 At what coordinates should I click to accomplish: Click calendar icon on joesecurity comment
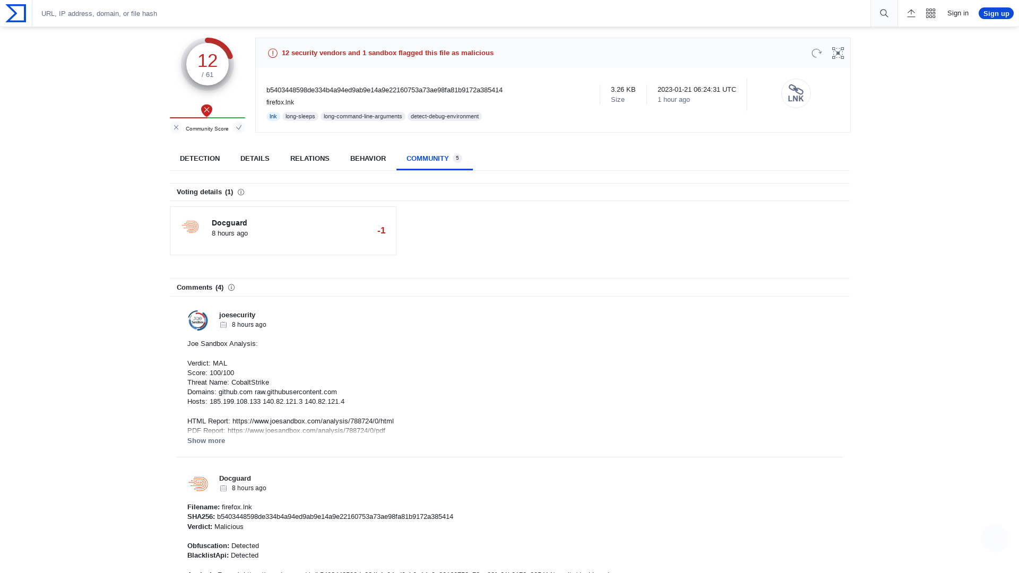coord(223,325)
